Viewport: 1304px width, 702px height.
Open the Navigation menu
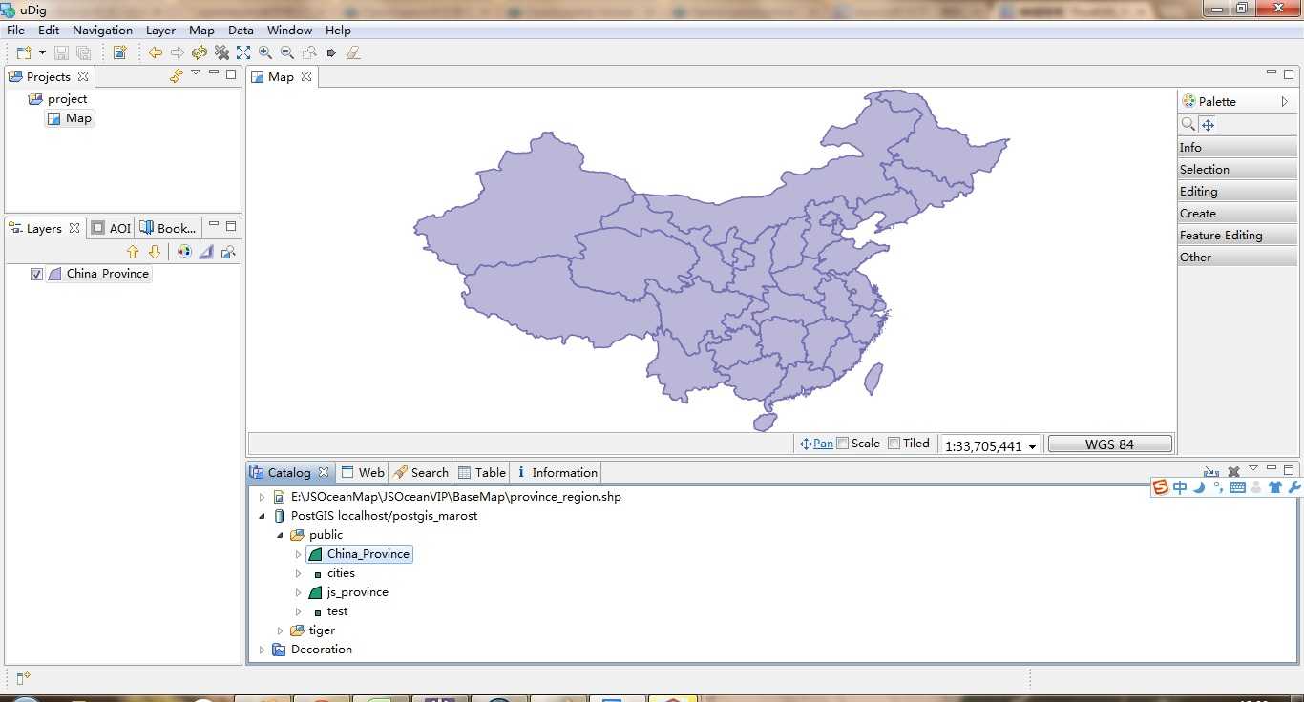click(103, 31)
